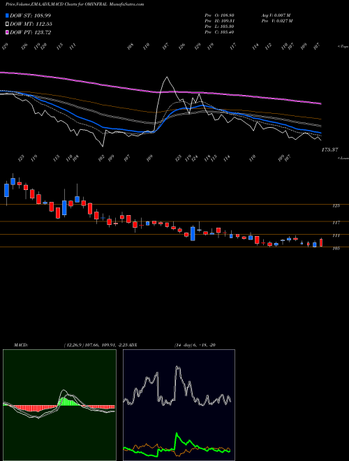Click the 117 price axis label
349x461 pixels.
[x=336, y=223]
